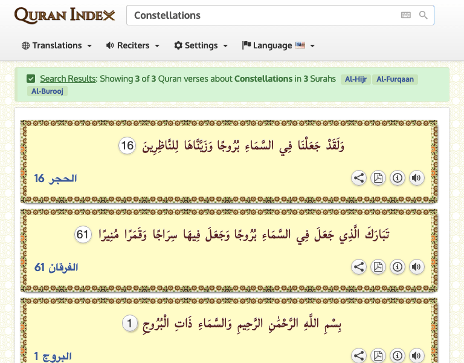The image size is (464, 363).
Task: Toggle the on-screen keyboard icon in search box
Action: (x=405, y=15)
